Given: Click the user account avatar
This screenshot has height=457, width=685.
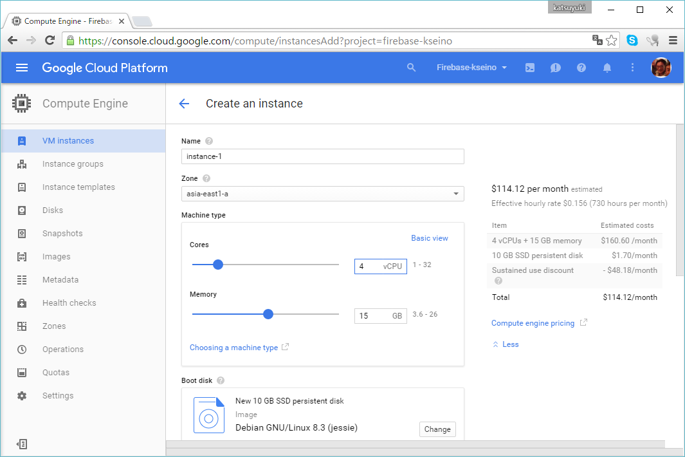Looking at the screenshot, I should point(661,68).
